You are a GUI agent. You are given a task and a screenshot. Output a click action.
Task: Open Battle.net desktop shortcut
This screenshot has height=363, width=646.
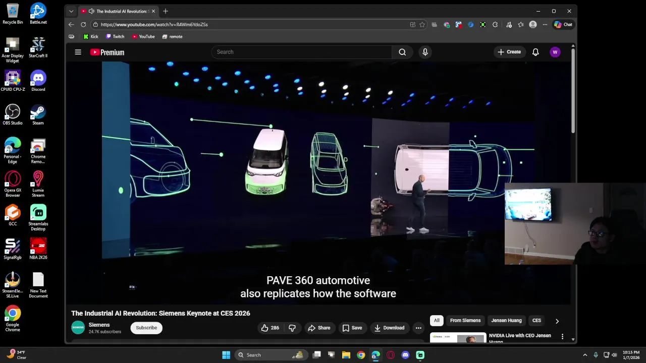click(x=38, y=14)
